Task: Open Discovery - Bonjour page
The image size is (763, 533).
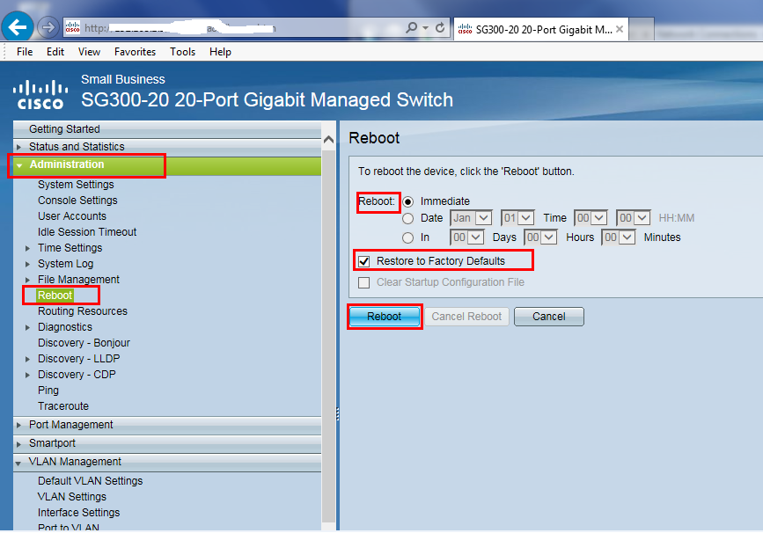Action: (84, 343)
